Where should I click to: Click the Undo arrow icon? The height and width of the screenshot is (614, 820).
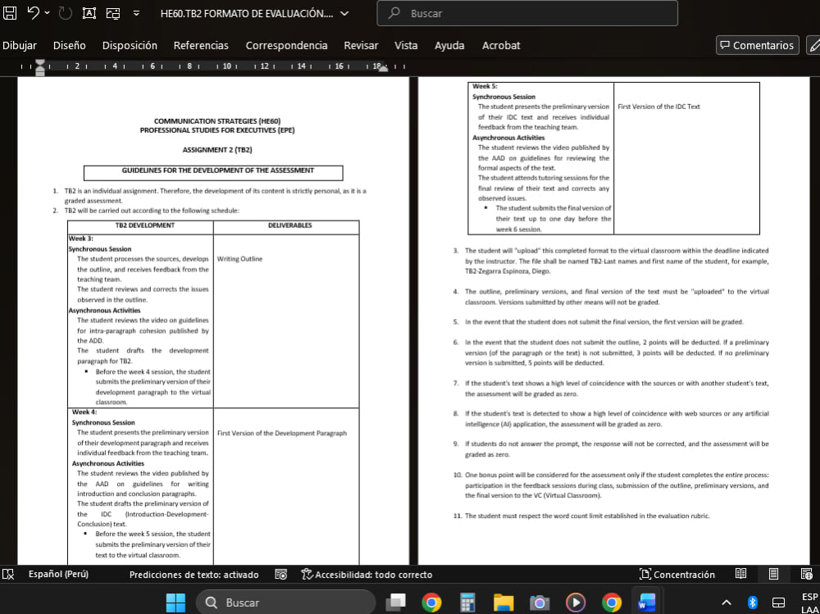click(x=33, y=12)
